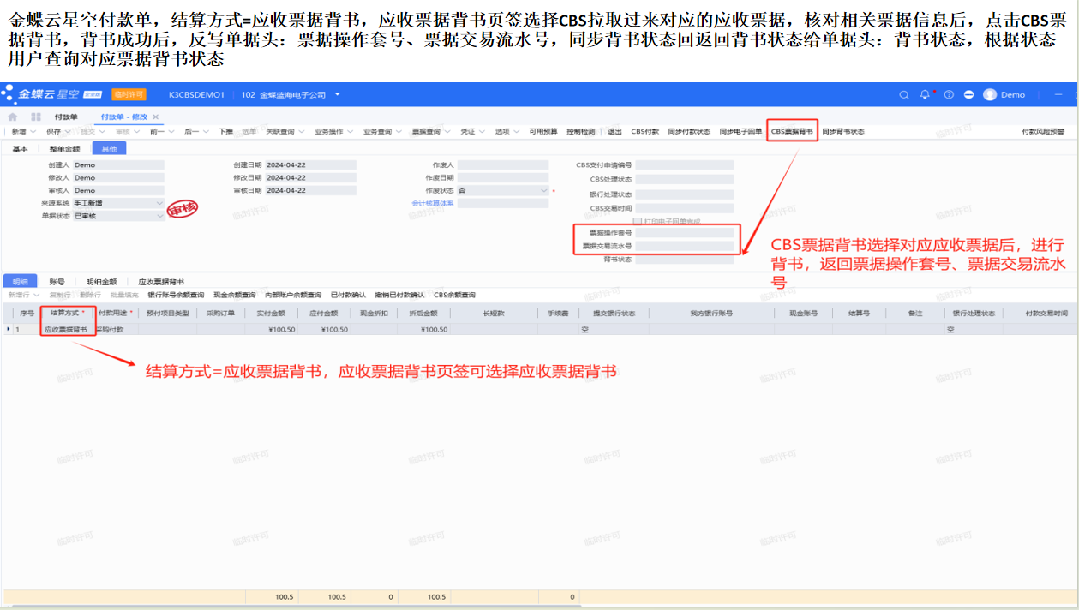Click the 已付款确认 button

coord(348,295)
